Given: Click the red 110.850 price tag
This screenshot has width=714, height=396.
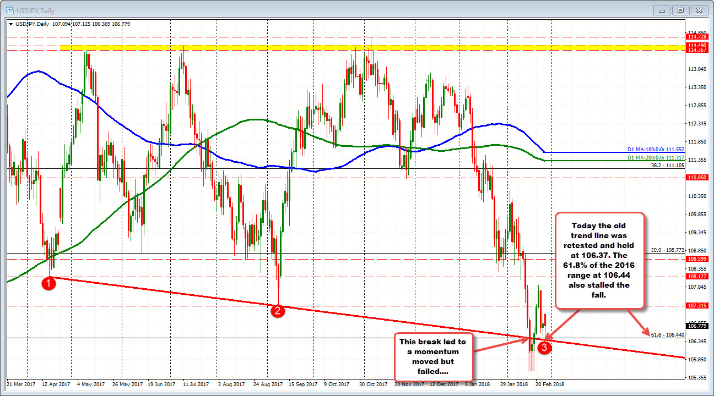Looking at the screenshot, I should coord(696,178).
